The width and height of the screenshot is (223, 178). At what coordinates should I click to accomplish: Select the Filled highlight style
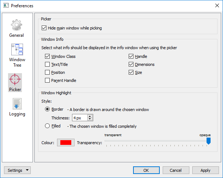[x=47, y=126]
